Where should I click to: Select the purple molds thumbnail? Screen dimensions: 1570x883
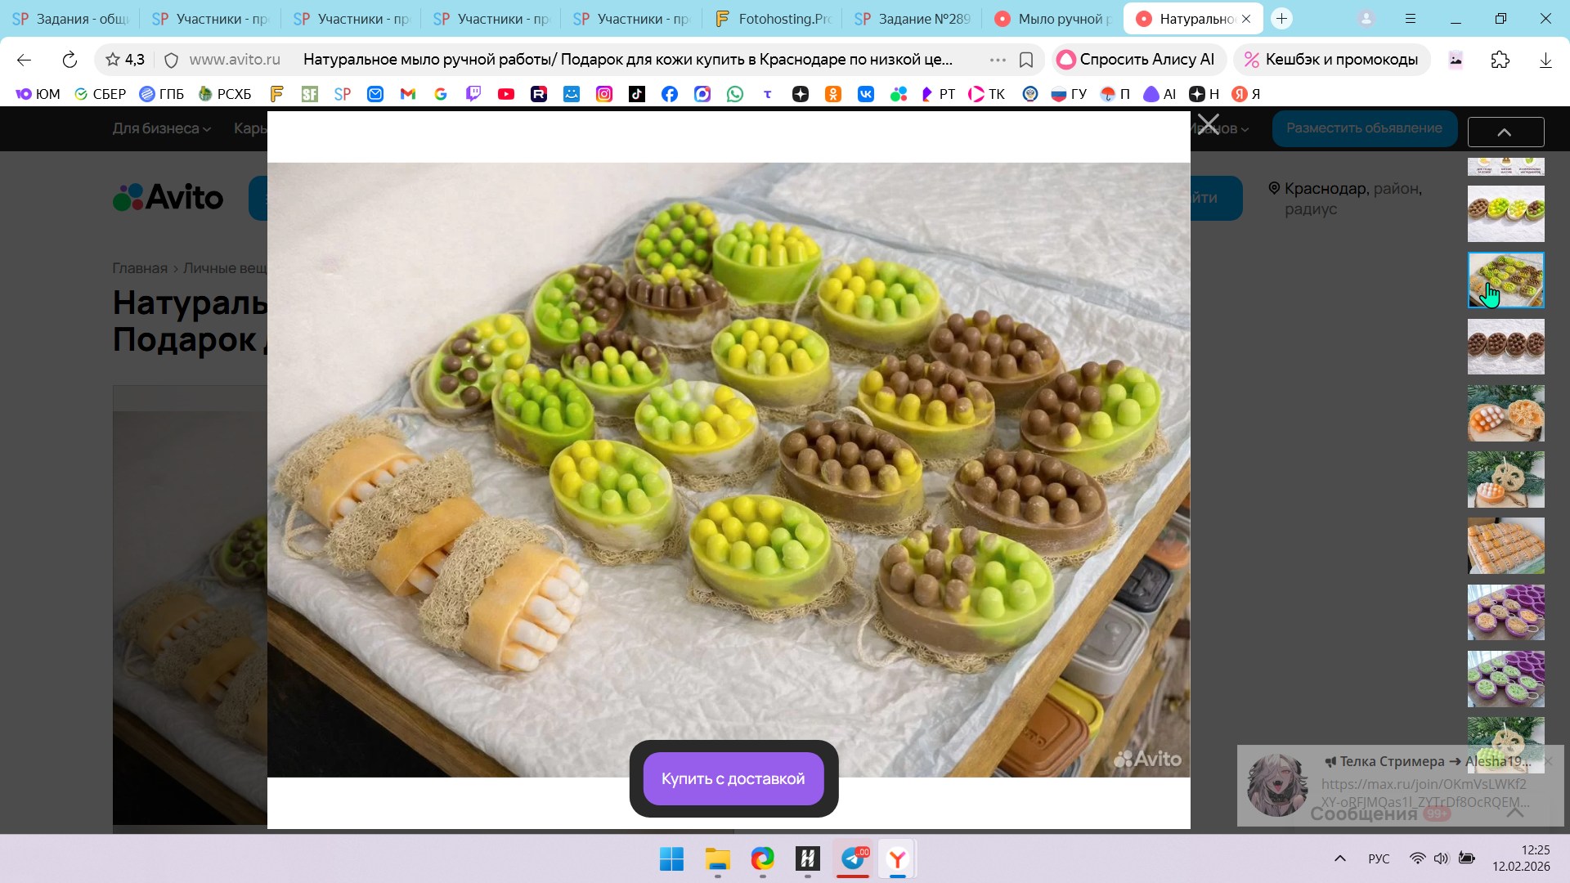click(x=1505, y=612)
